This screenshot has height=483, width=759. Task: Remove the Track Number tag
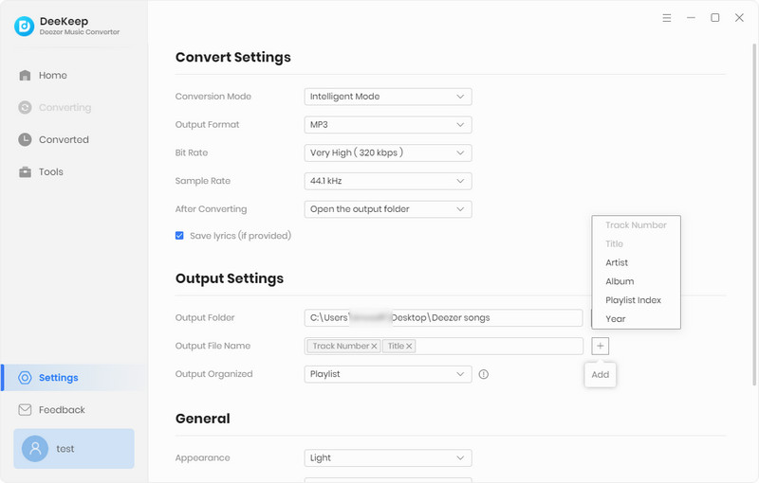click(374, 347)
